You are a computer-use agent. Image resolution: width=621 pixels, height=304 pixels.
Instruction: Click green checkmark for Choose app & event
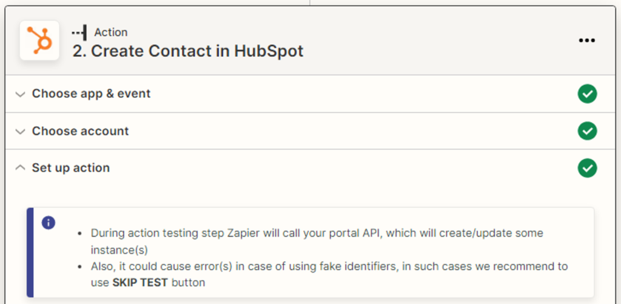(x=587, y=94)
